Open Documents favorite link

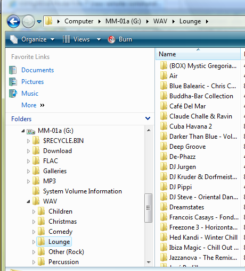(37, 70)
